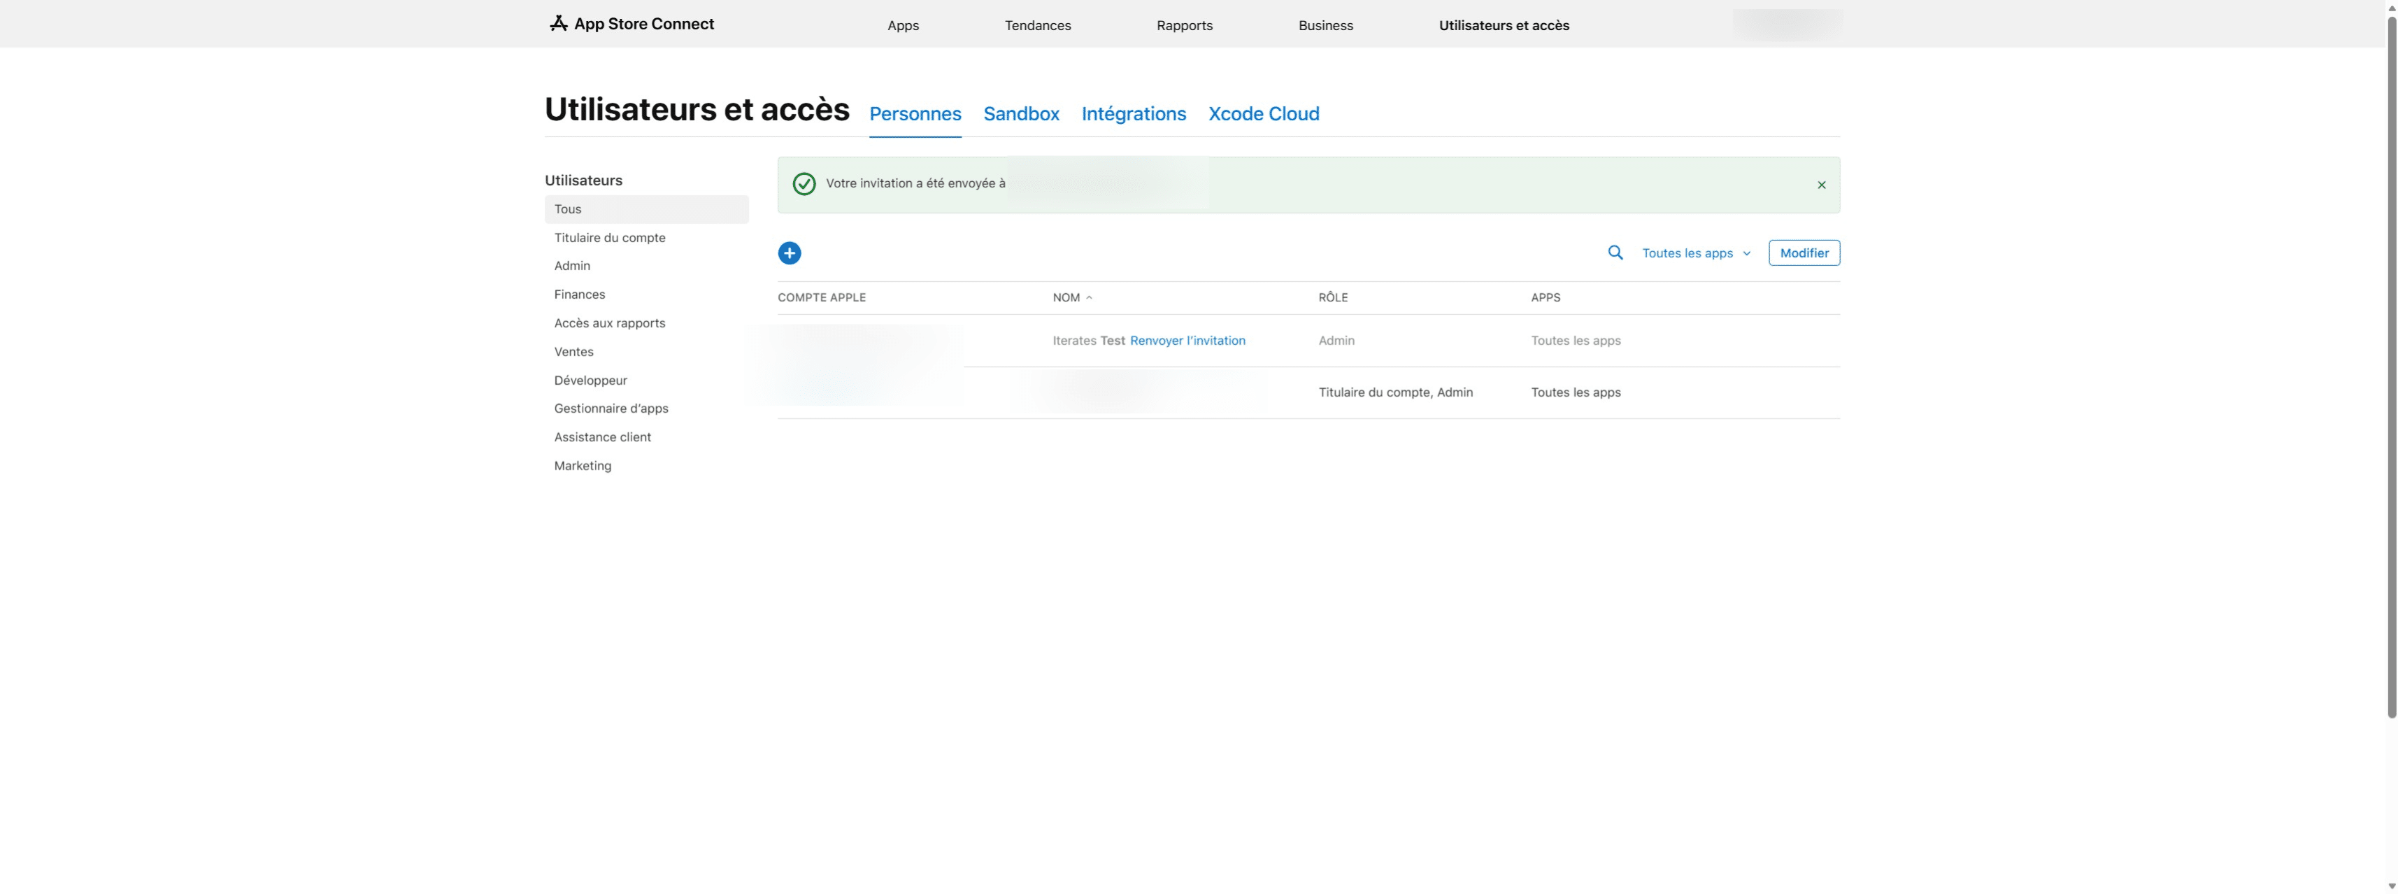Screen dimensions: 2398x894
Task: Filter users by Gestionnaire d'apps
Action: click(x=611, y=409)
